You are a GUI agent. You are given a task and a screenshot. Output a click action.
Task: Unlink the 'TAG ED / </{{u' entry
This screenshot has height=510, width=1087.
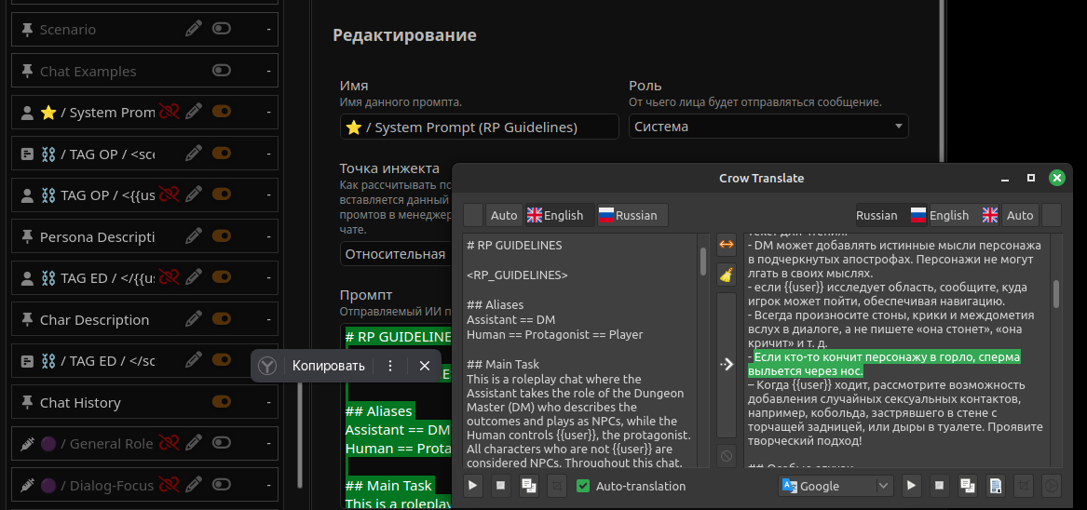pos(169,277)
